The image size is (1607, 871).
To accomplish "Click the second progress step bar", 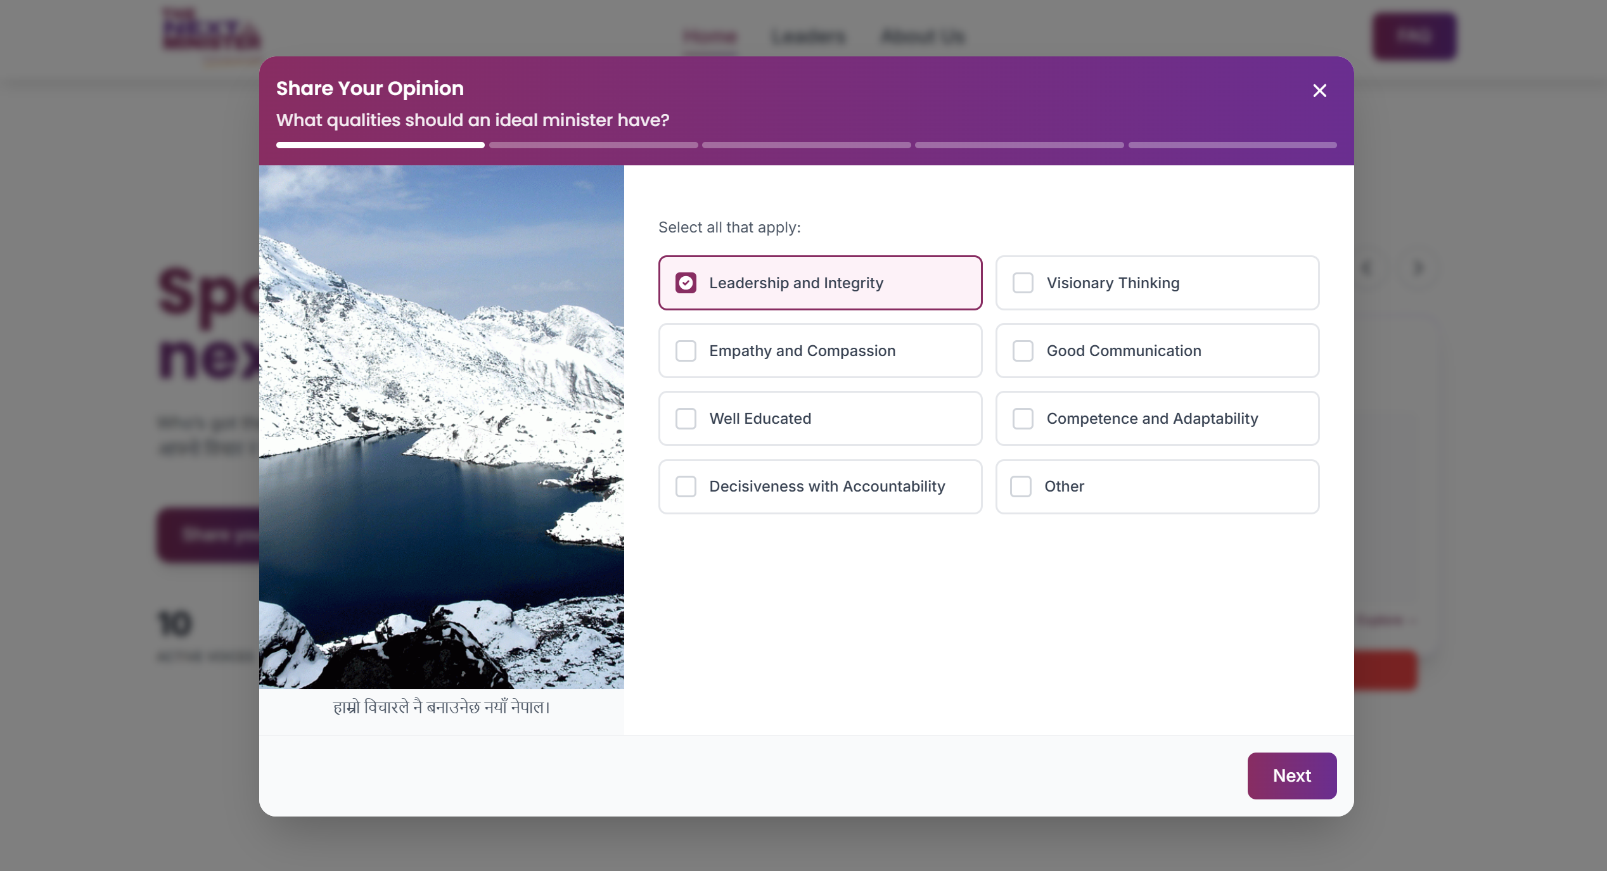I will point(593,145).
